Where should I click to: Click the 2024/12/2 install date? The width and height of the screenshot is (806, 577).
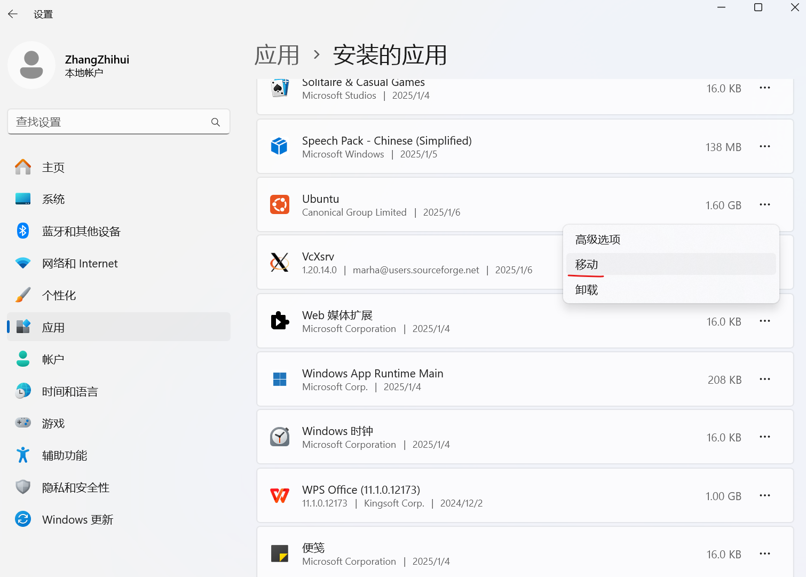(x=461, y=503)
